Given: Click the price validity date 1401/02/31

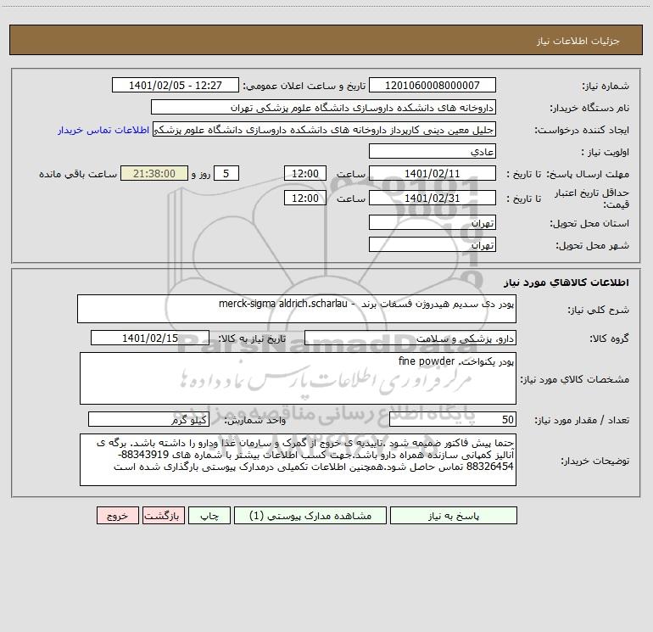Looking at the screenshot, I should (x=433, y=198).
